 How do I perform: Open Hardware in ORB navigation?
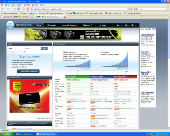coord(102,25)
